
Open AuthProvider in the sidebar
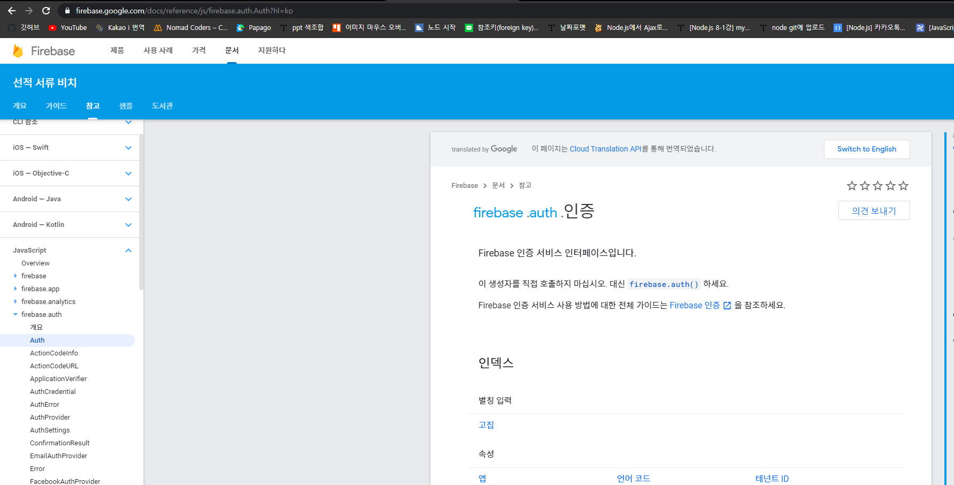(50, 418)
